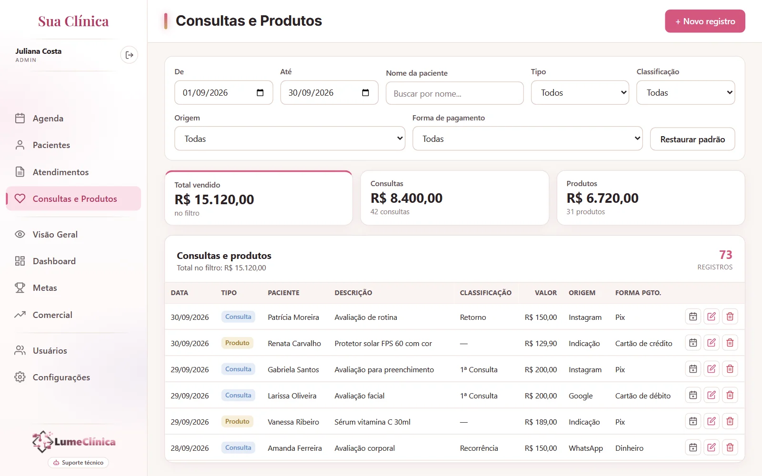
Task: Click the VALOR column header
Action: (546, 293)
